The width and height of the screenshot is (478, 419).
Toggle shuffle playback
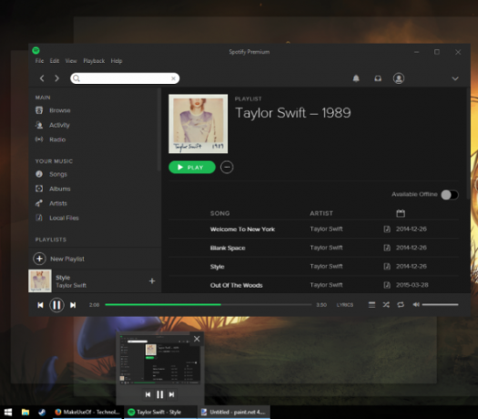click(x=386, y=304)
